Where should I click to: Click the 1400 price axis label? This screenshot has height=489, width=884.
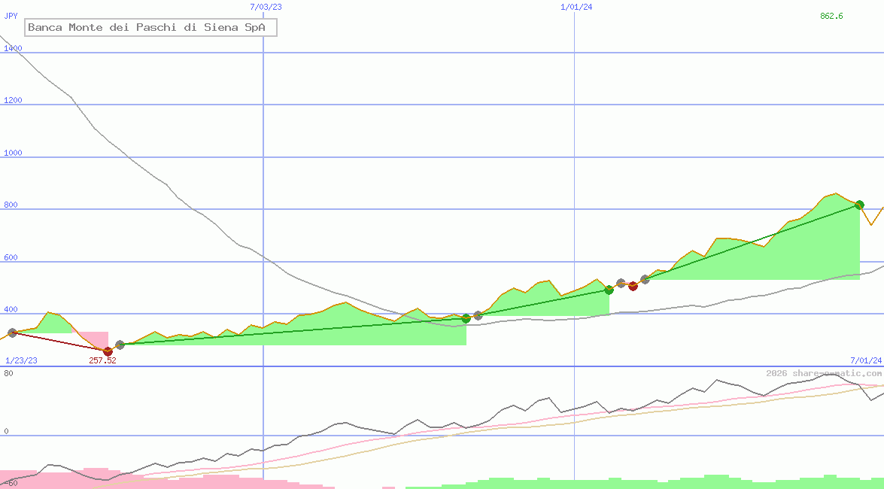13,48
